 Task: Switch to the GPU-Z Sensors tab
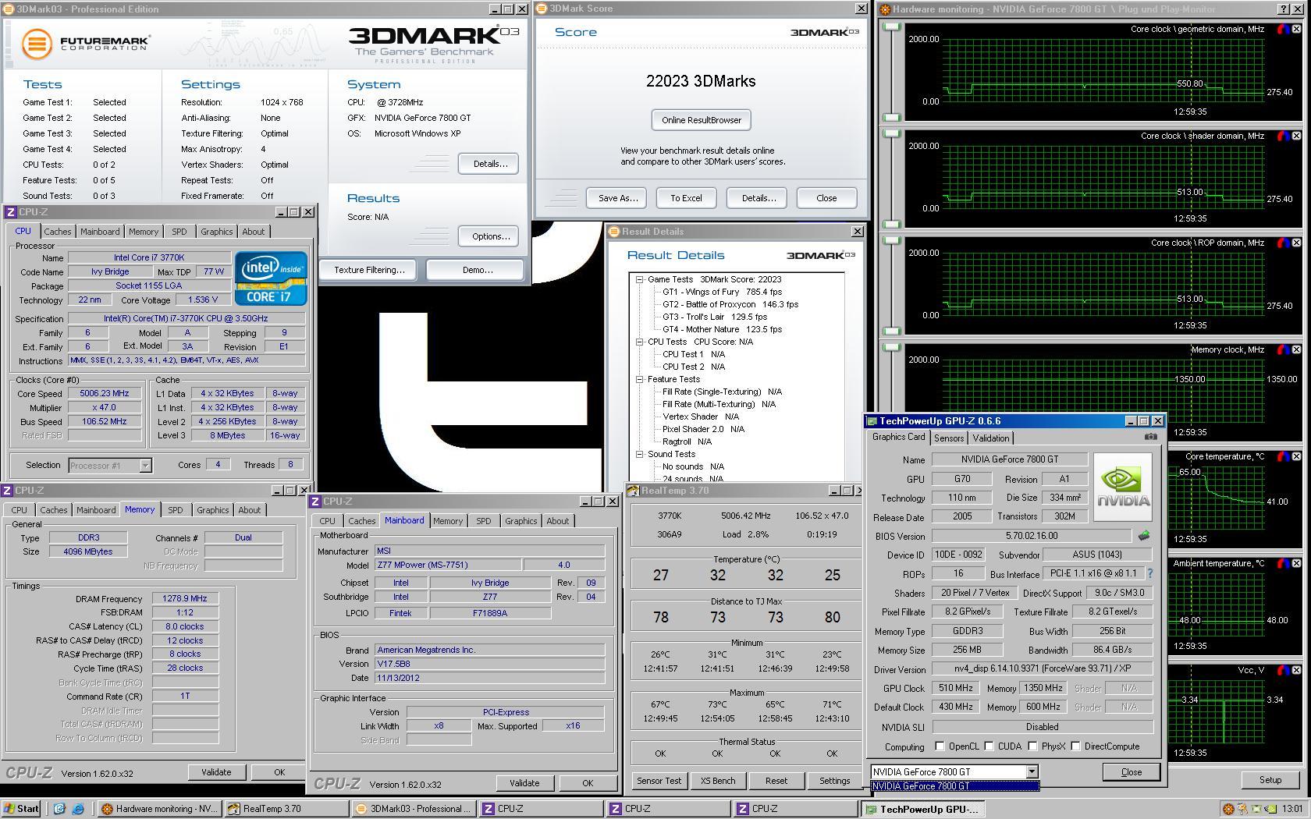click(x=949, y=438)
